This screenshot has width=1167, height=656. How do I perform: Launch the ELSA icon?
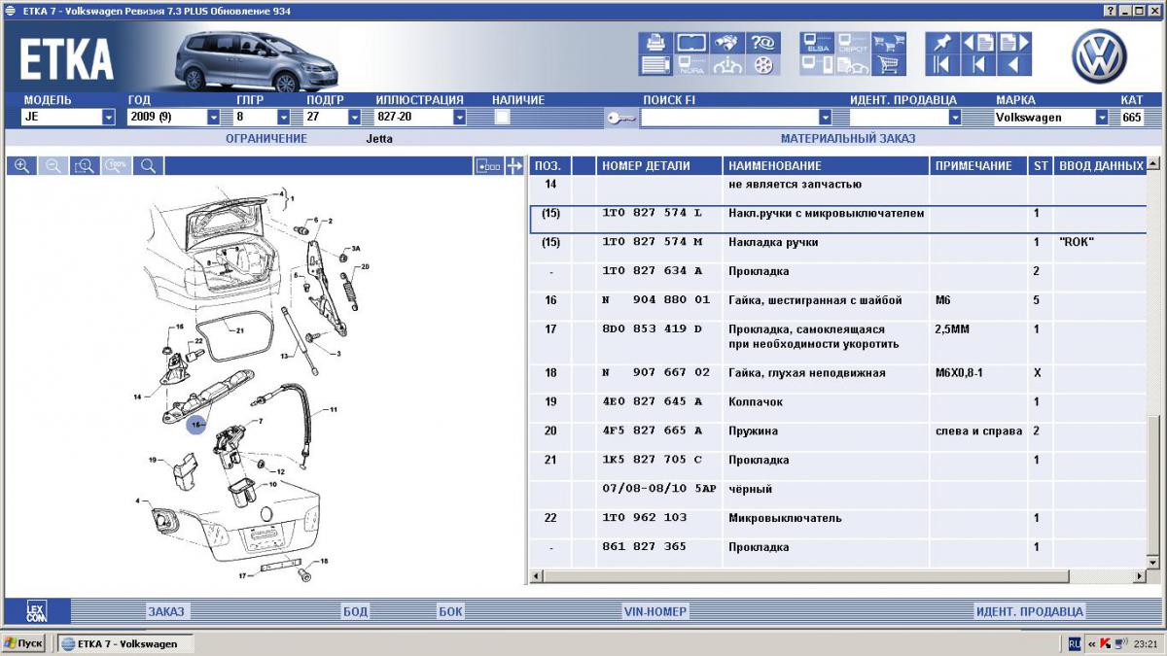817,43
